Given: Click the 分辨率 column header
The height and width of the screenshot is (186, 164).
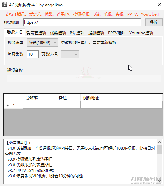Looking at the screenshot, I should [x=40, y=98].
